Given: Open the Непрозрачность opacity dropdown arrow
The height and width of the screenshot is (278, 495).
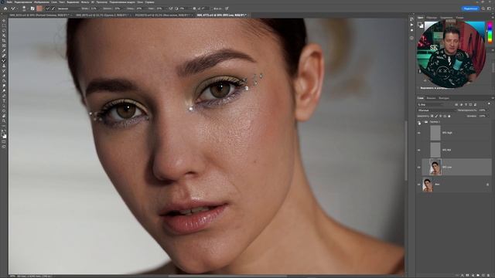Looking at the screenshot, I should coord(488,110).
